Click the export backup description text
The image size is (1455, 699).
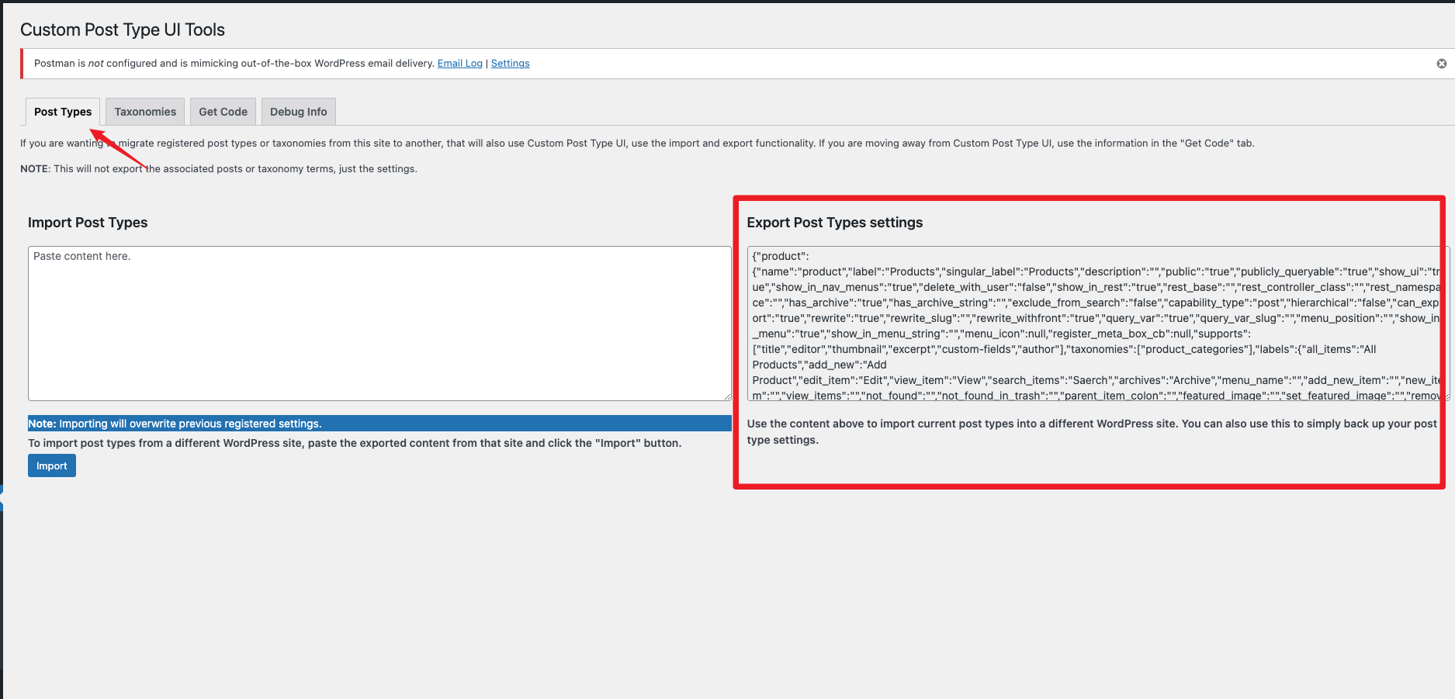[1090, 431]
